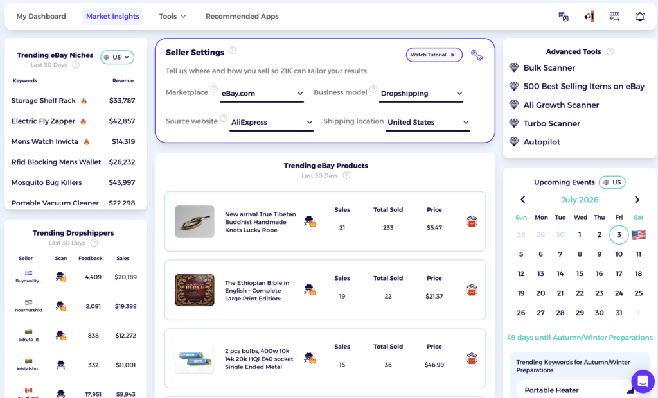Click the box icon on Tibetan Knots card
Screen dimensions: 658x398
tap(472, 221)
